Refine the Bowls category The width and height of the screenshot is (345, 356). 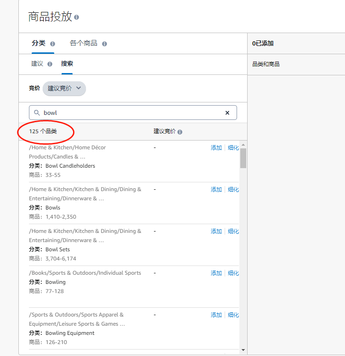tap(233, 190)
